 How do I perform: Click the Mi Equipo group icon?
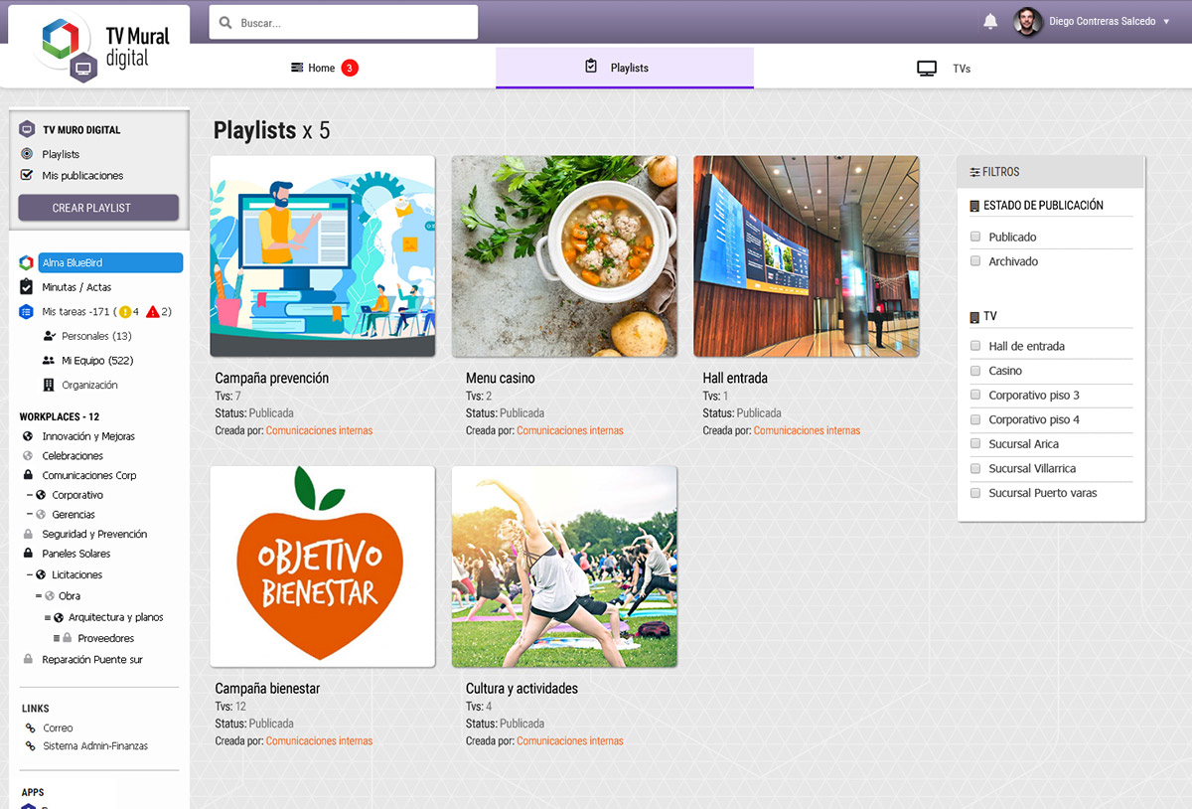[x=49, y=361]
